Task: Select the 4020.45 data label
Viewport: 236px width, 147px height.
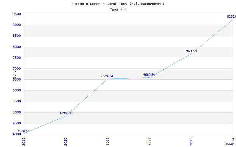Action: point(23,131)
